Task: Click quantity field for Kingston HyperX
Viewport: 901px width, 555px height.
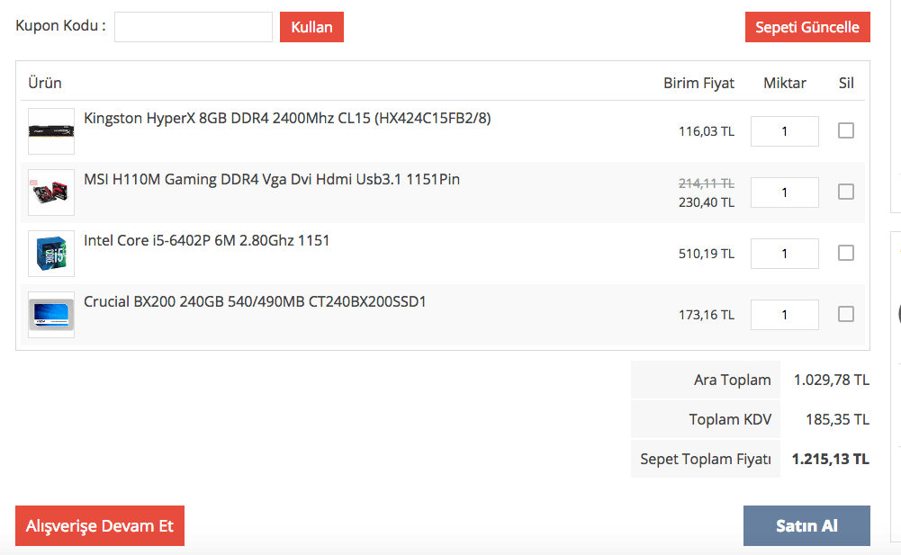Action: (784, 131)
